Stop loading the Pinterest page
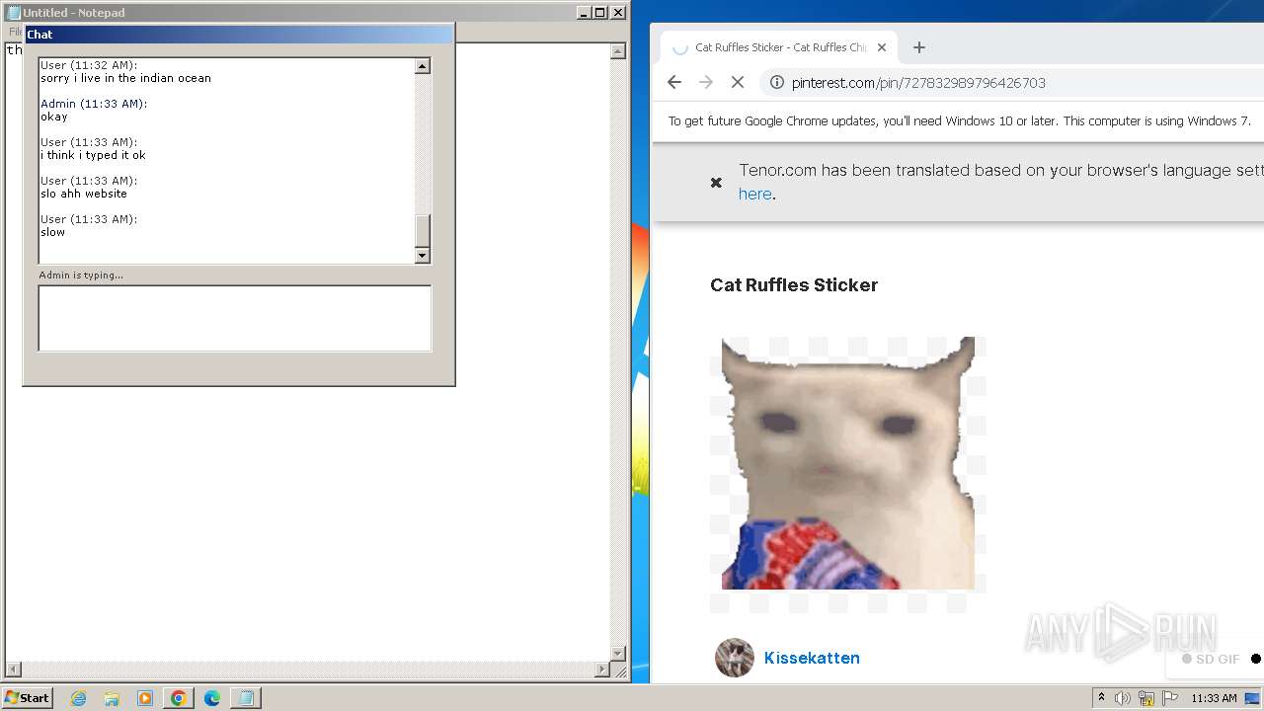Screen dimensions: 1264x711 coord(738,83)
